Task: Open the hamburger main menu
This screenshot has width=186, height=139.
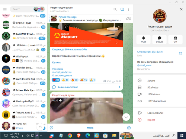Action: click(5, 9)
